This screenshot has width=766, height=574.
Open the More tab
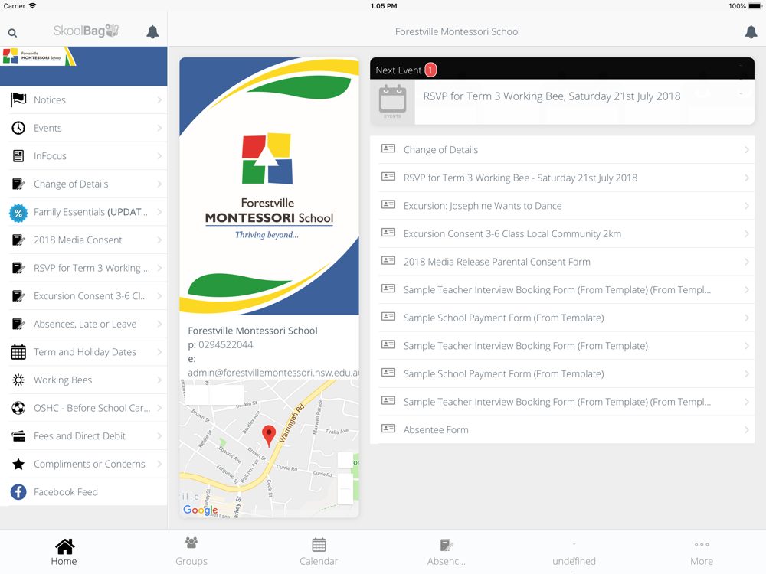pyautogui.click(x=701, y=551)
